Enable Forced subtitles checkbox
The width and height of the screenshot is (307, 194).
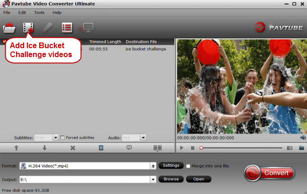click(62, 138)
